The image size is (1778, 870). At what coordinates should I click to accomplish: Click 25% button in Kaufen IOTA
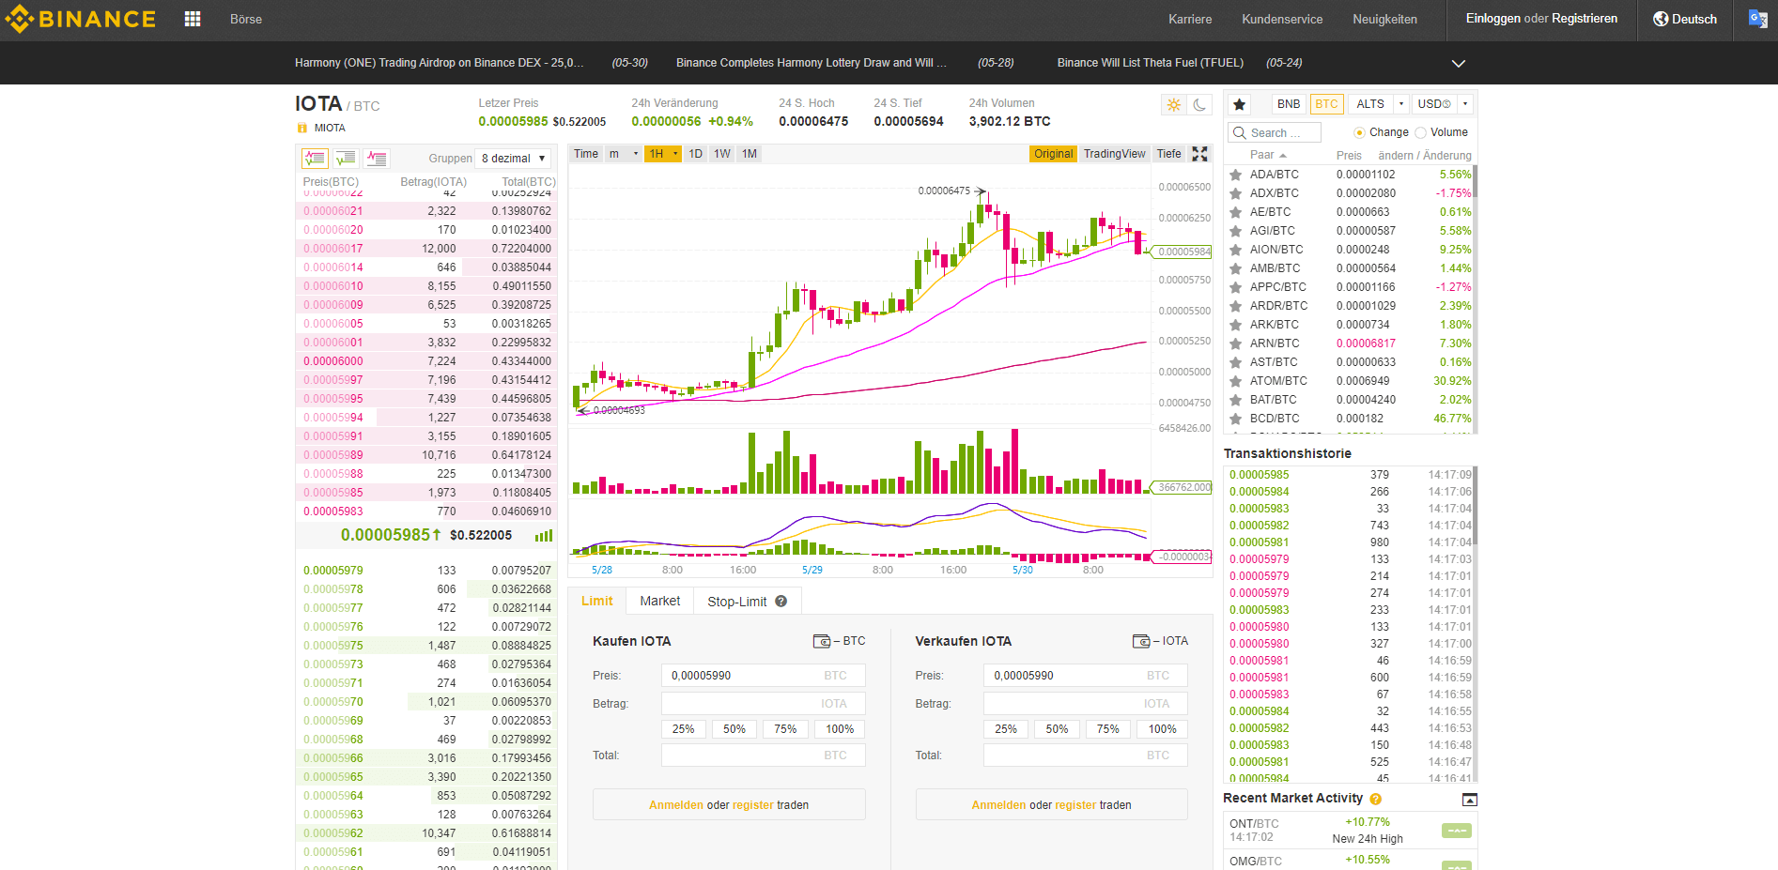pos(683,729)
